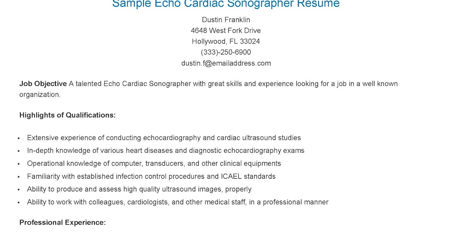Click the bullet marker before Extensive experience
452x237 pixels.
pos(18,138)
